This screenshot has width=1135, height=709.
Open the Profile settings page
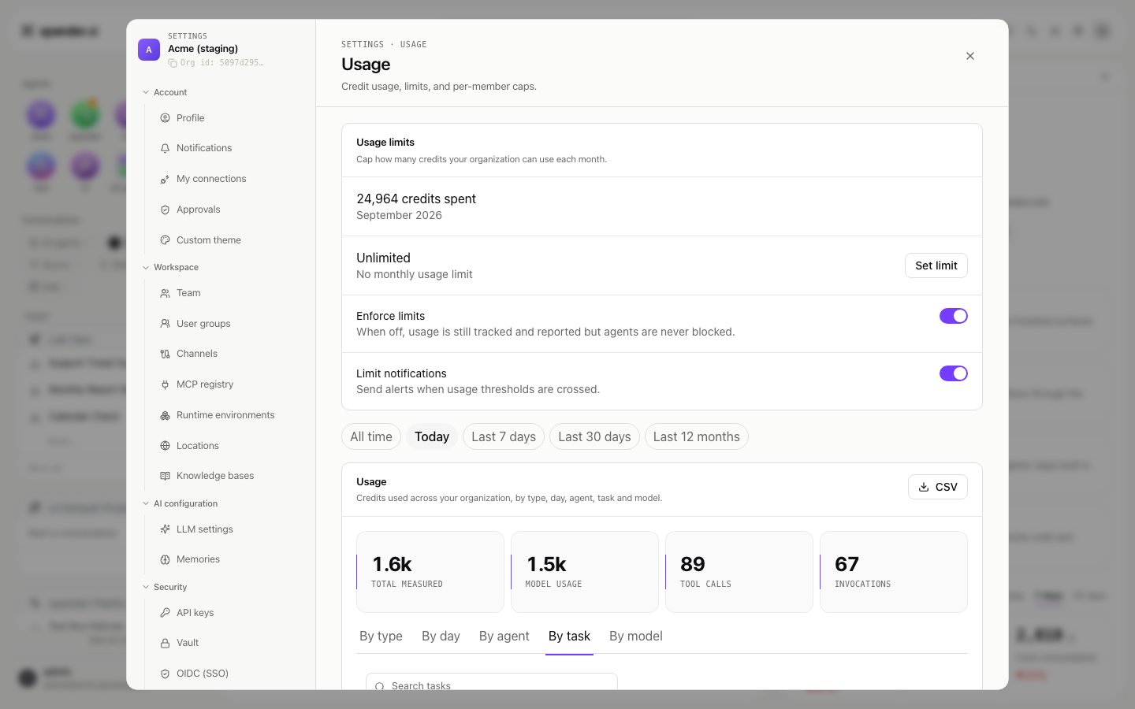tap(230, 118)
